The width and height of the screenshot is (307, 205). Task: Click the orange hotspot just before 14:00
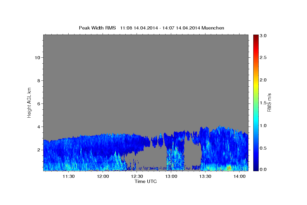tap(229, 168)
